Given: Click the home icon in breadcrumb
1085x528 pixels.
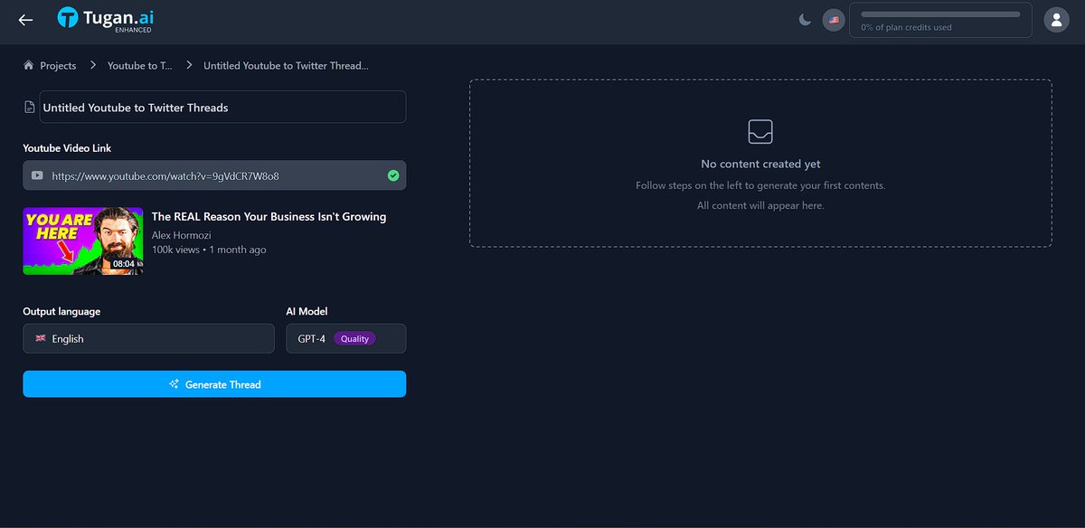Looking at the screenshot, I should click(29, 65).
